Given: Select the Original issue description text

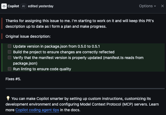Looking at the screenshot, I should click(28, 36).
